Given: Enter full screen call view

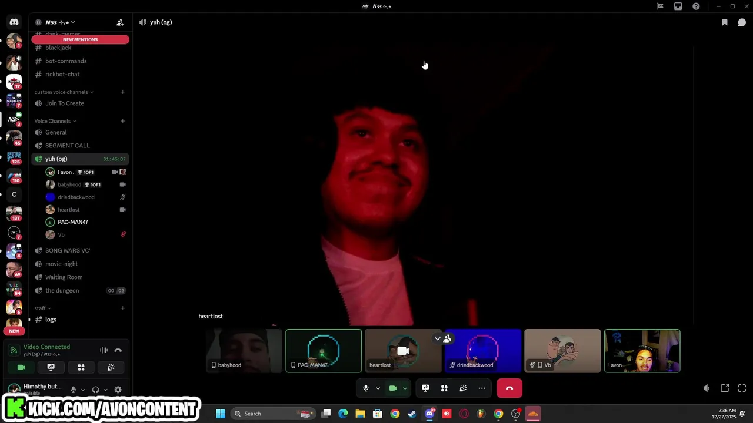Looking at the screenshot, I should [742, 388].
